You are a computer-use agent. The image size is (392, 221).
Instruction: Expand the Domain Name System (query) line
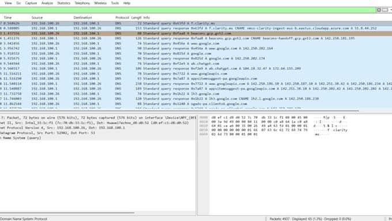click(x=98, y=138)
